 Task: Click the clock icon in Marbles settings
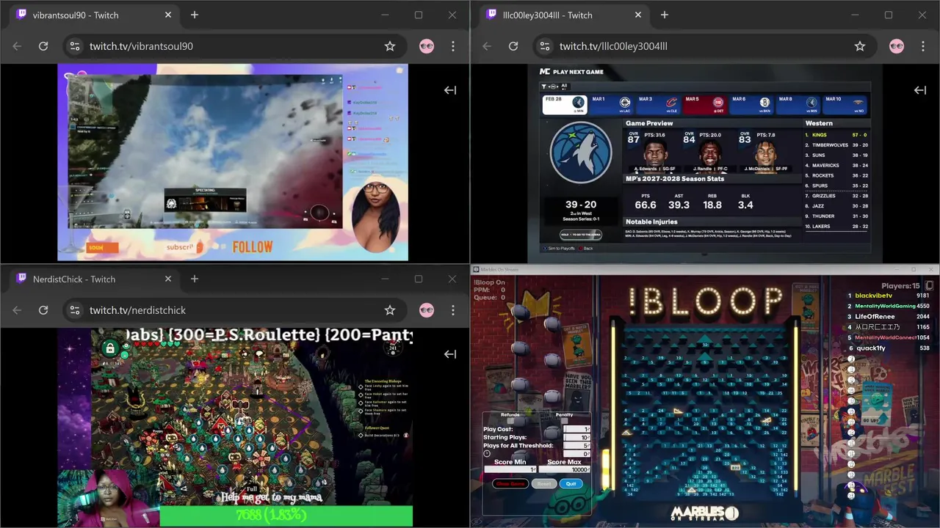[487, 453]
